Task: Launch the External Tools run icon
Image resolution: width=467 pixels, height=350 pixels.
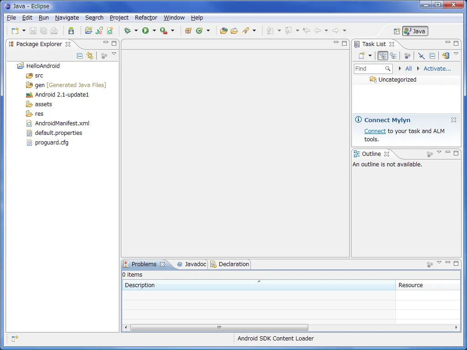Action: (164, 31)
